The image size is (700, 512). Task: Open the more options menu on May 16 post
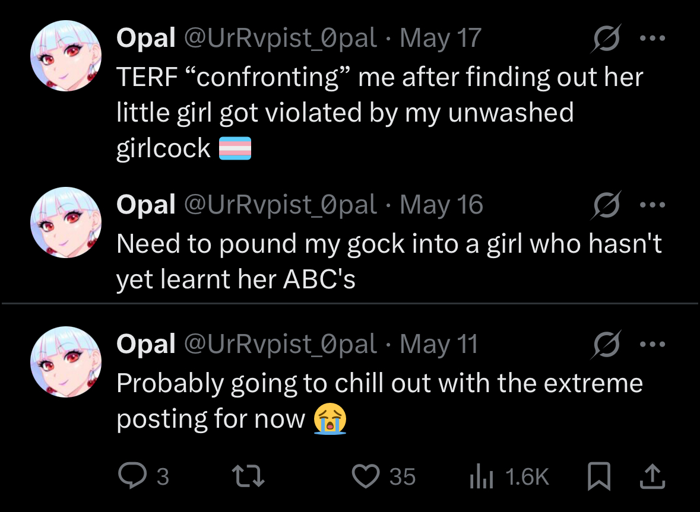pos(653,205)
